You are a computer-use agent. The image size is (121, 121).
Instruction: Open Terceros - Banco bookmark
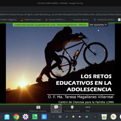click(80, 20)
